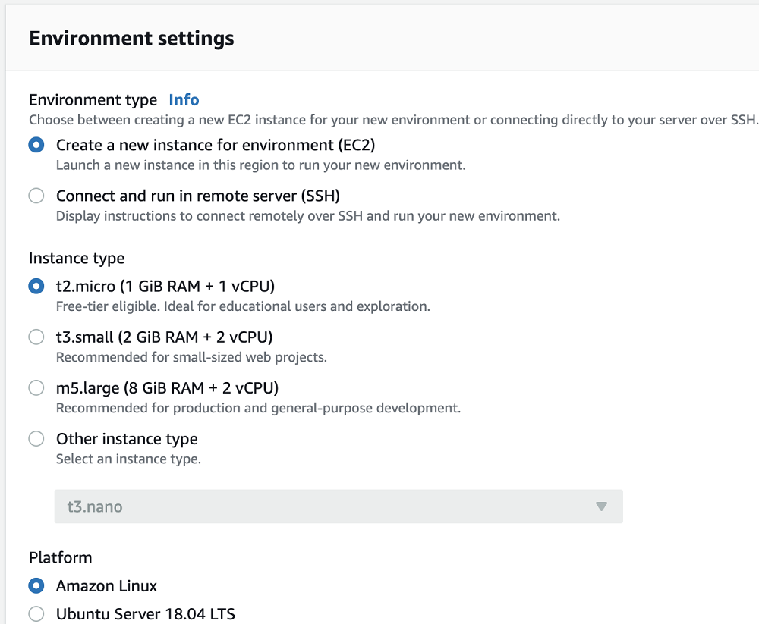Choose the m5.large instance type radio
The image size is (759, 624).
[x=36, y=388]
